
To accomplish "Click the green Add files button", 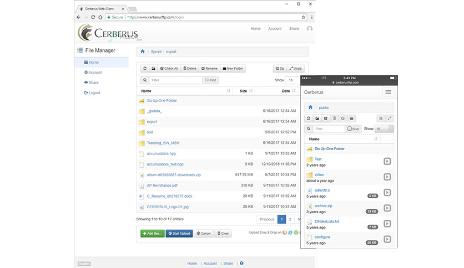I will (153, 234).
